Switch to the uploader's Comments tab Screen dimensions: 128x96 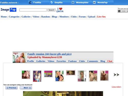(x=93, y=61)
